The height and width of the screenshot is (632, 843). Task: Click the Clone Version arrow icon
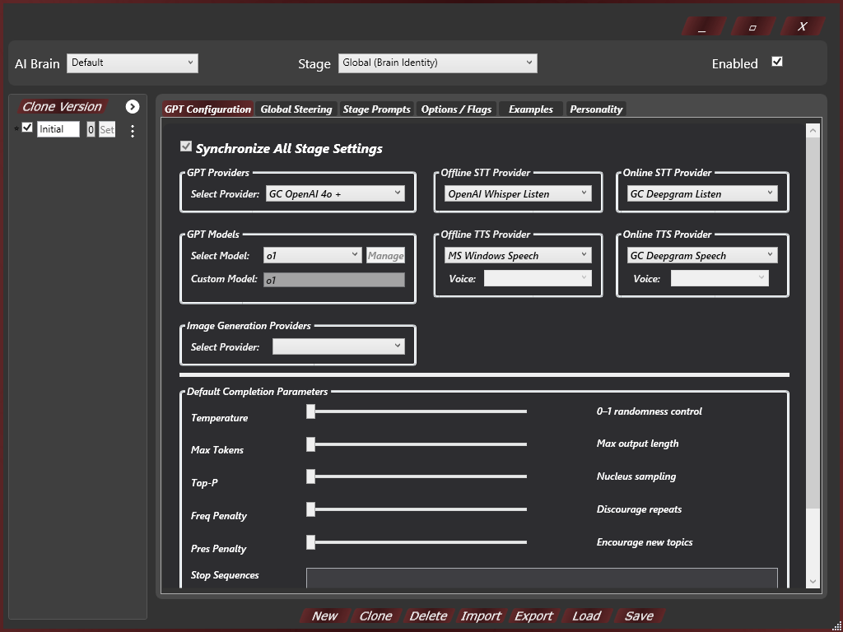point(133,107)
